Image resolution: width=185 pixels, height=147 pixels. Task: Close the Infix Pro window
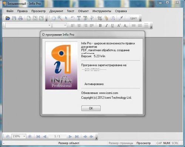point(177,2)
